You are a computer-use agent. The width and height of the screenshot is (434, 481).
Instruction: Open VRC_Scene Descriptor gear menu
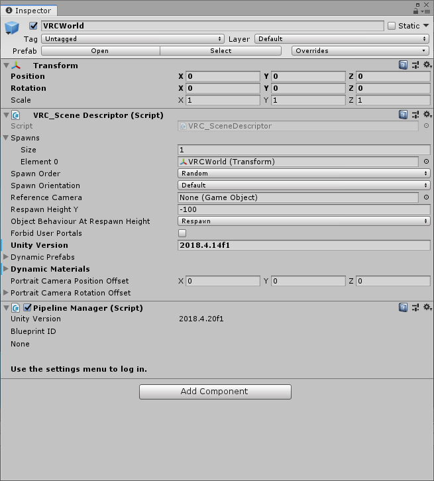427,115
